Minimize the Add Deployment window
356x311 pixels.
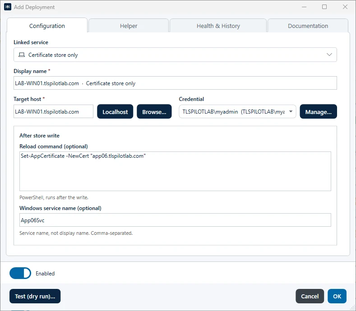tap(304, 7)
